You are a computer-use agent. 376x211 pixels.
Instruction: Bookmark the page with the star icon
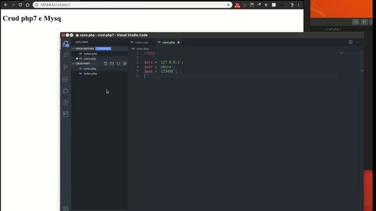(229, 5)
